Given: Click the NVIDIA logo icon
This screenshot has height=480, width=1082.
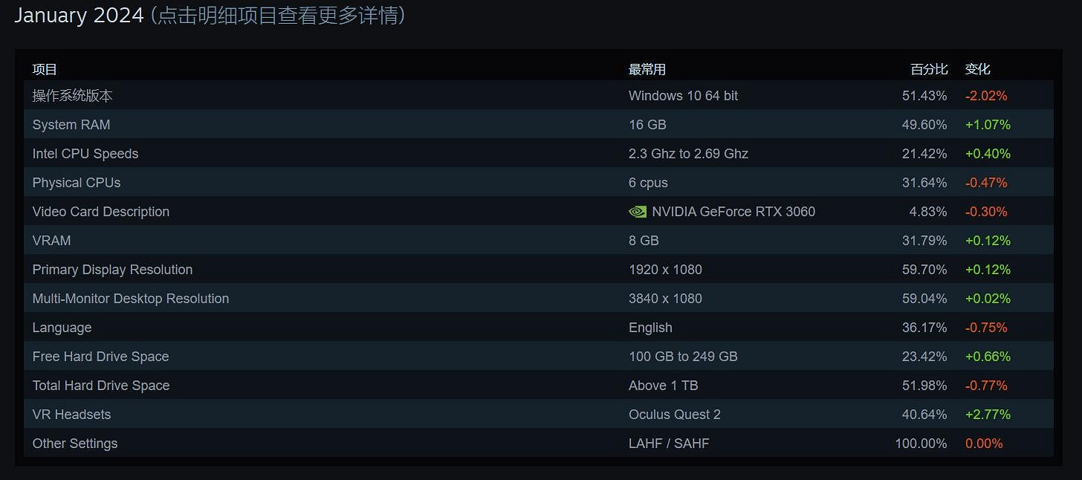Looking at the screenshot, I should click(x=636, y=211).
